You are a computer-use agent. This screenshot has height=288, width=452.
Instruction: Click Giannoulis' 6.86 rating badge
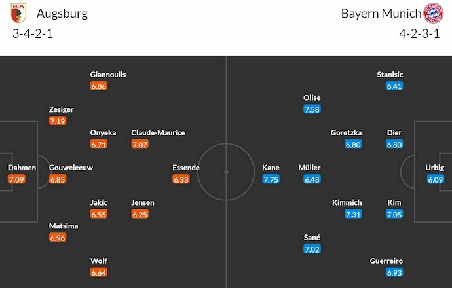coord(99,86)
